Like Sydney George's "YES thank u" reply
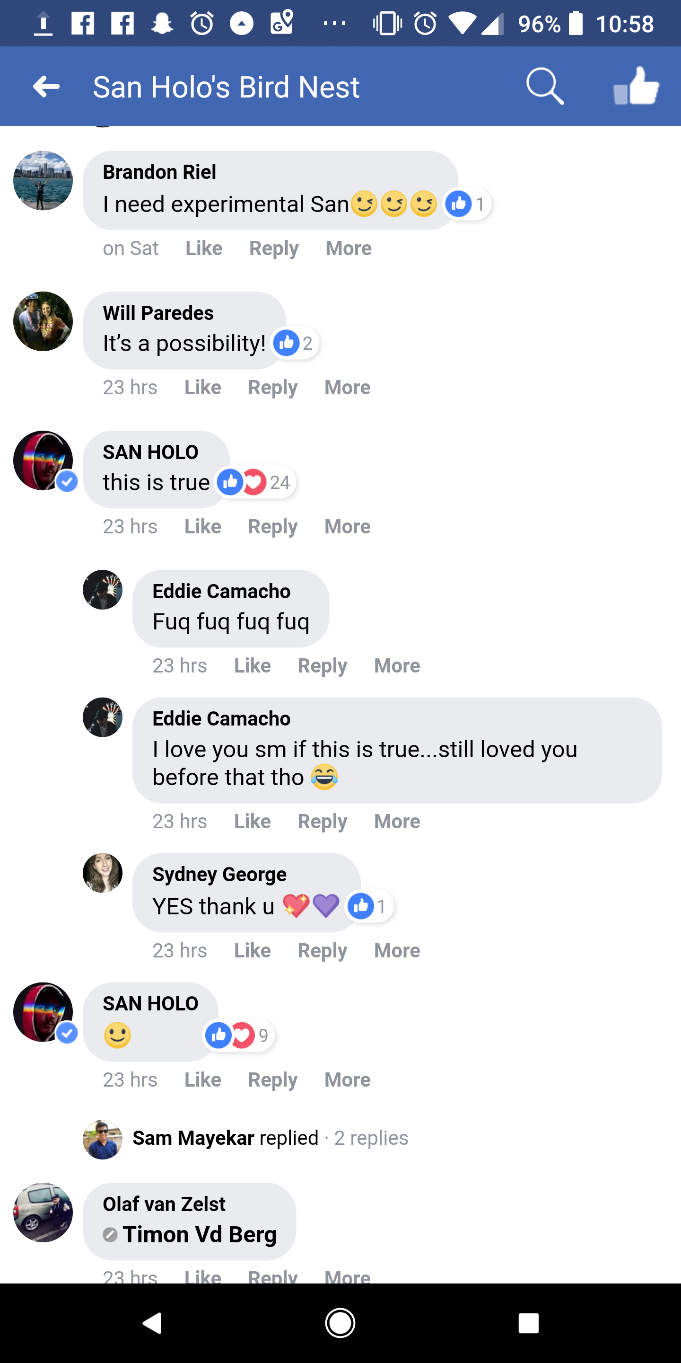Screen dimensions: 681x1363 252,950
